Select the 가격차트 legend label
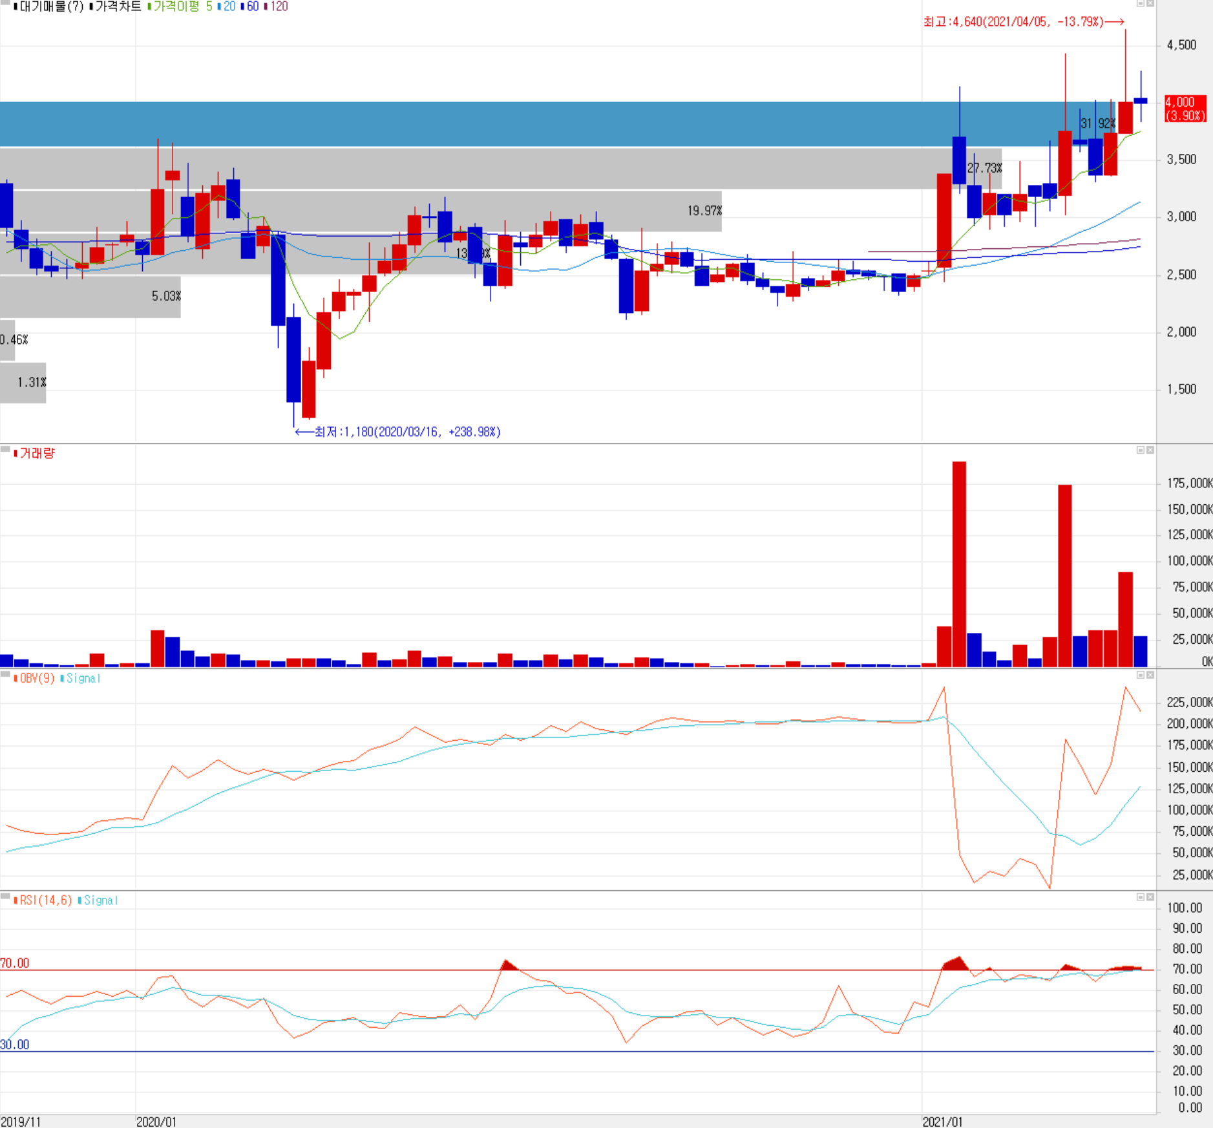The image size is (1213, 1128). coord(118,6)
